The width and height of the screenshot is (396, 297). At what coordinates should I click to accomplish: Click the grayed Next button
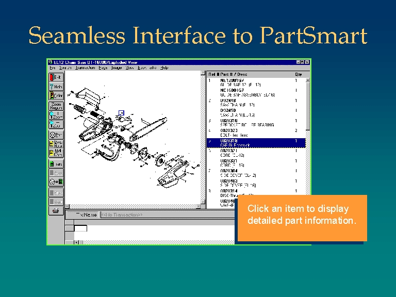tap(56, 202)
